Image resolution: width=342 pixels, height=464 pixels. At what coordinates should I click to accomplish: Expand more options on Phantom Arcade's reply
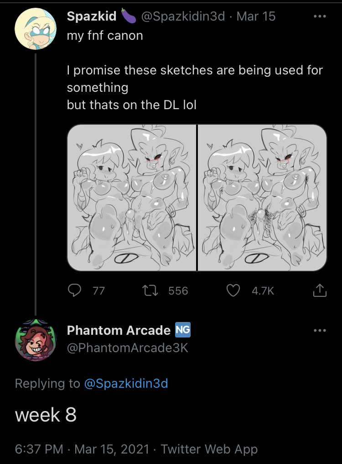click(x=320, y=331)
